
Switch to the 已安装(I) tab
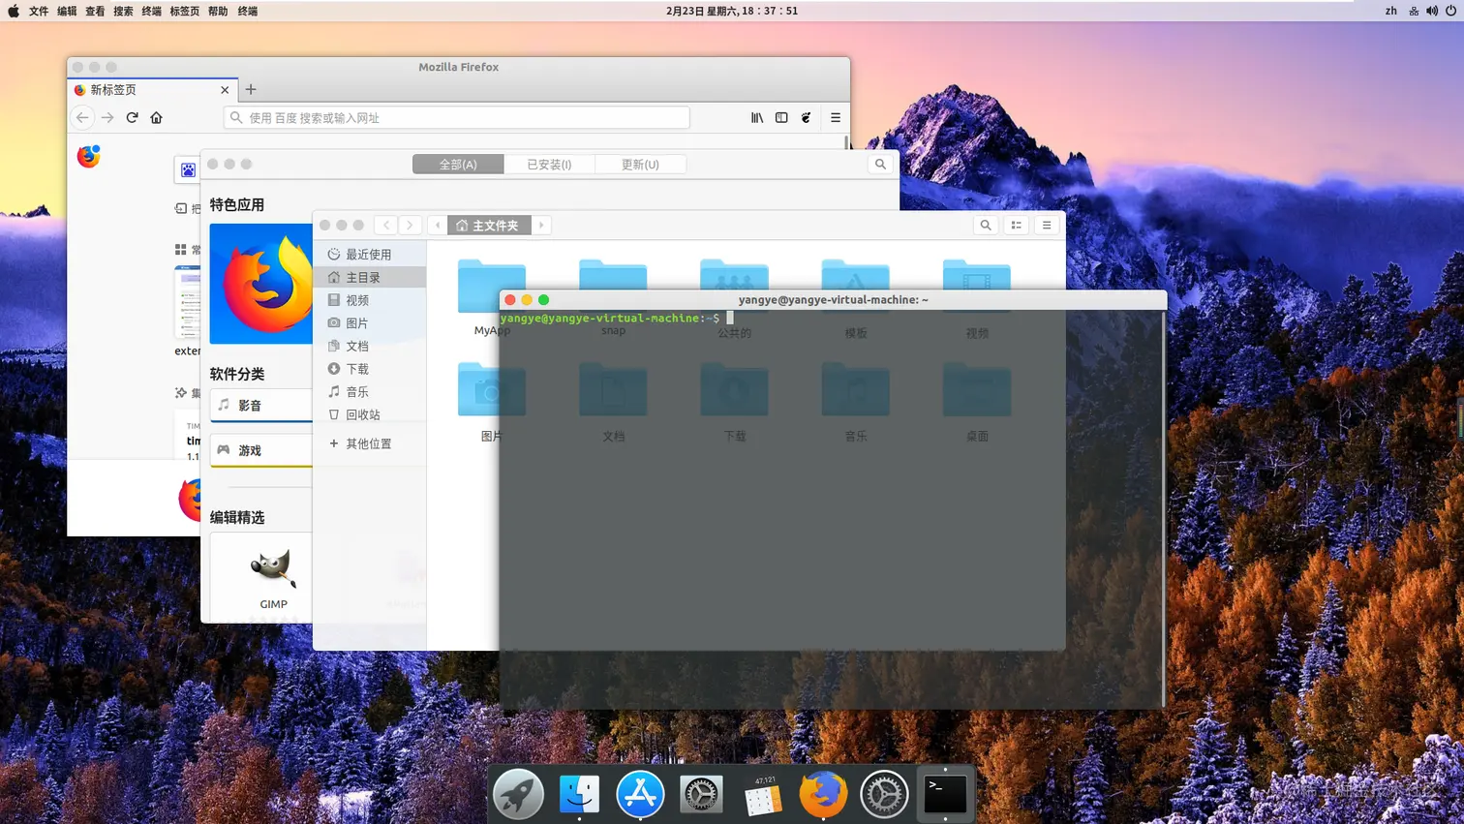tap(549, 164)
